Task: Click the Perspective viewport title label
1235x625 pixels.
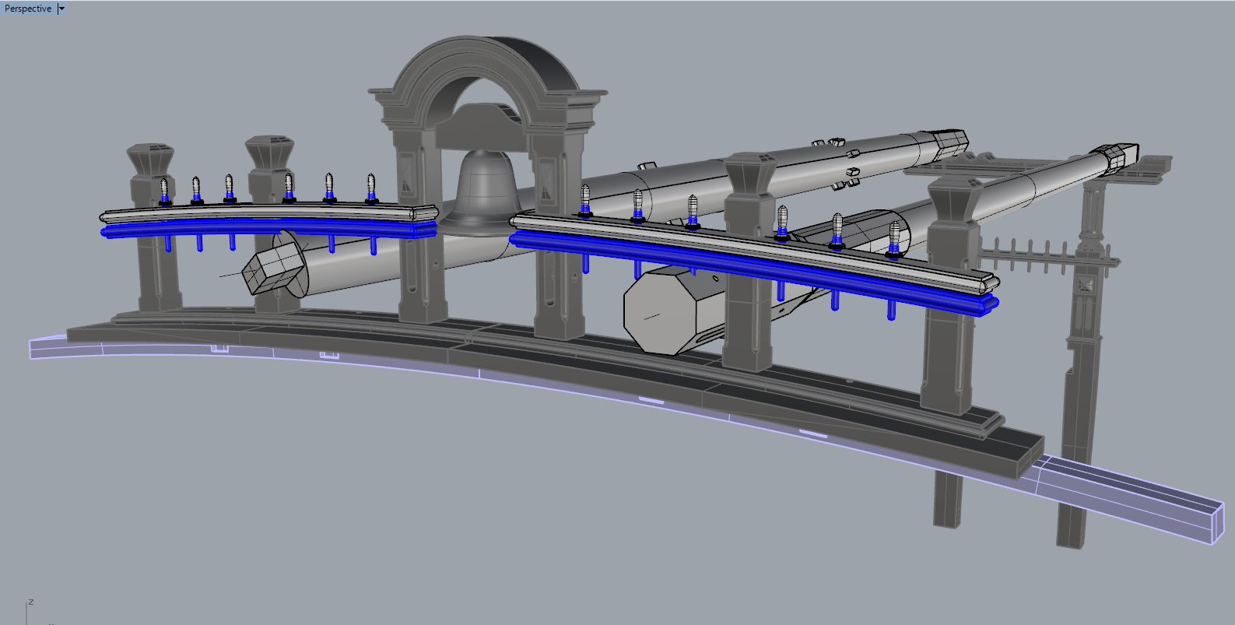Action: 28,9
